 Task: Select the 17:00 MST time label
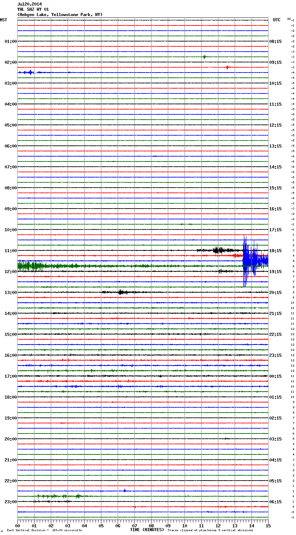pos(11,376)
